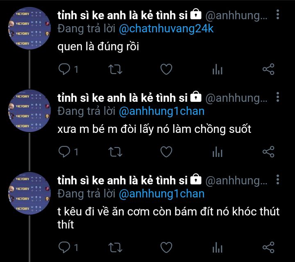Reply to the 'quen là đúng rồi' tweet
The height and width of the screenshot is (262, 295).
(64, 69)
